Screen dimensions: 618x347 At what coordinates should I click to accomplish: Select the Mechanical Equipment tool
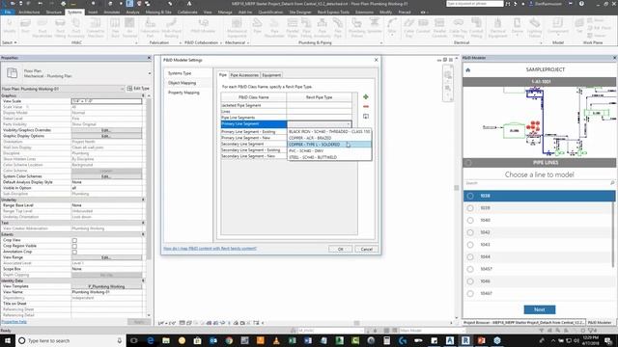[x=237, y=27]
